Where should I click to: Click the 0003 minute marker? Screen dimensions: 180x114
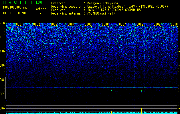[x=54, y=25]
